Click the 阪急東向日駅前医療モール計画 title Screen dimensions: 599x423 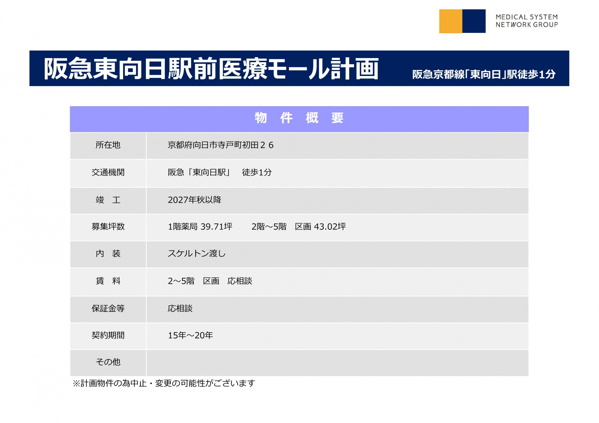211,69
